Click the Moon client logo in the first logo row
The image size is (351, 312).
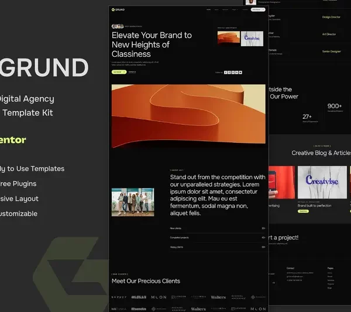point(159,297)
